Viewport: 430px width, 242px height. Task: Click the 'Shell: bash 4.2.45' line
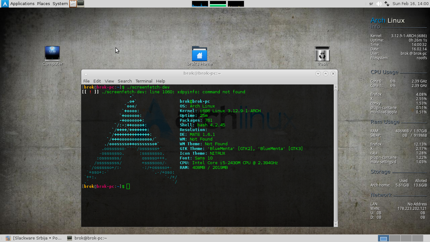pos(202,125)
